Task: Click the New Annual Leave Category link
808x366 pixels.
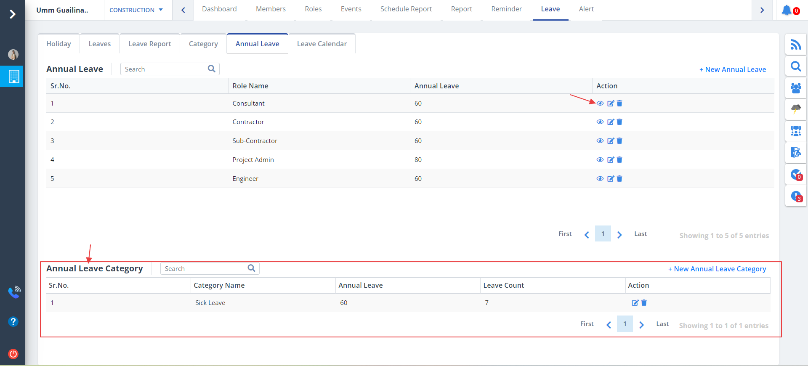Action: [717, 269]
